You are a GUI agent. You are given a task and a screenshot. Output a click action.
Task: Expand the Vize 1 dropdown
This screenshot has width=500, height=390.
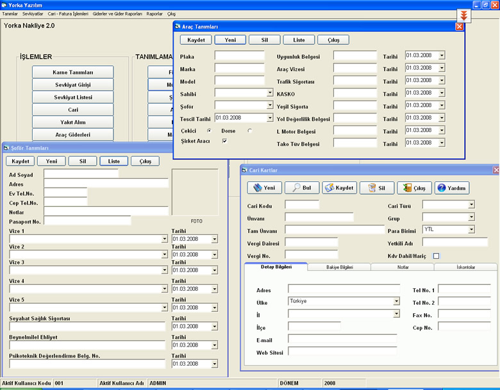pos(164,239)
